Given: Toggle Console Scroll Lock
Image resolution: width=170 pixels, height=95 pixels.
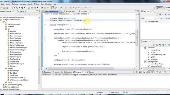Looking at the screenshot, I should tap(147, 72).
